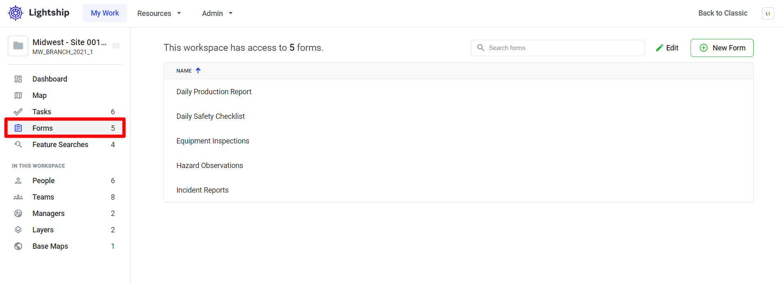Click the New Form button
The height and width of the screenshot is (284, 784).
pos(722,48)
